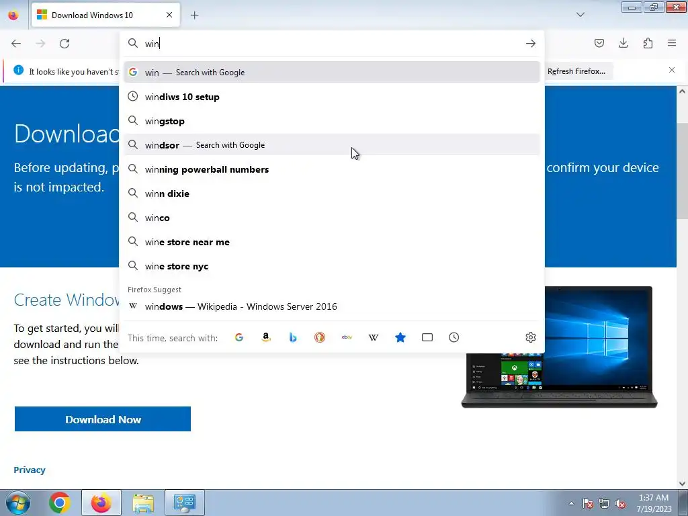The height and width of the screenshot is (516, 688).
Task: Open the Extensions menu
Action: (648, 43)
